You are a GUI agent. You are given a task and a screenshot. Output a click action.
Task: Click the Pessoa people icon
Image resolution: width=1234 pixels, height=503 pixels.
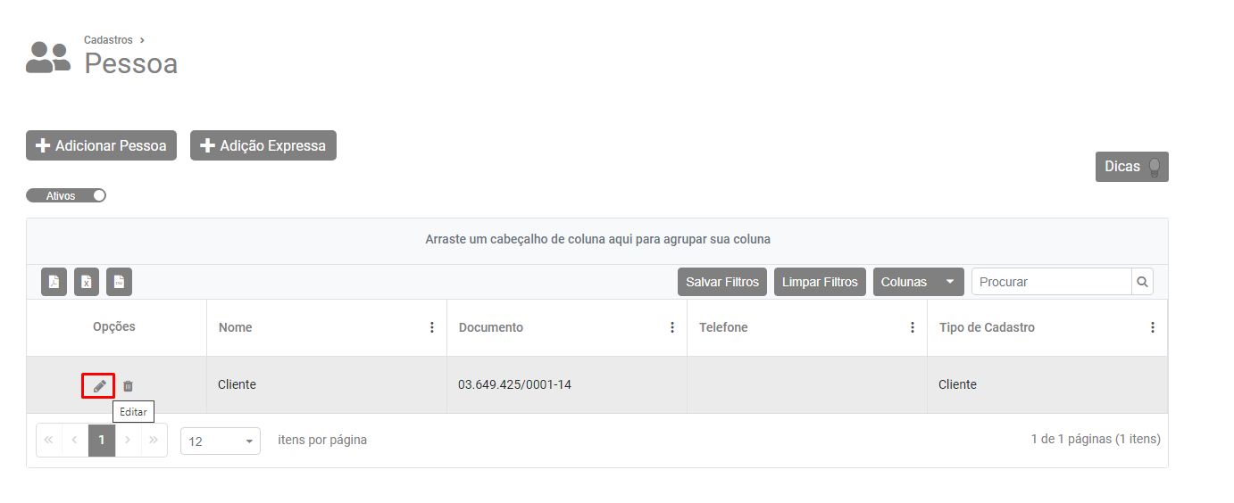point(48,57)
